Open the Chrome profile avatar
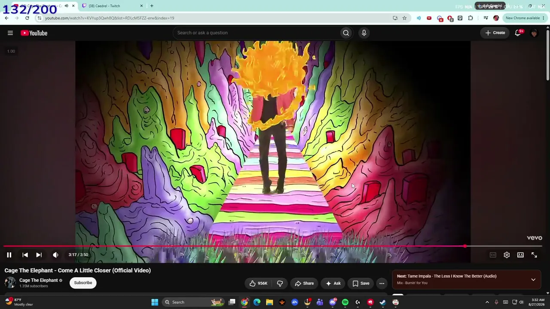Image resolution: width=550 pixels, height=309 pixels. (x=496, y=18)
